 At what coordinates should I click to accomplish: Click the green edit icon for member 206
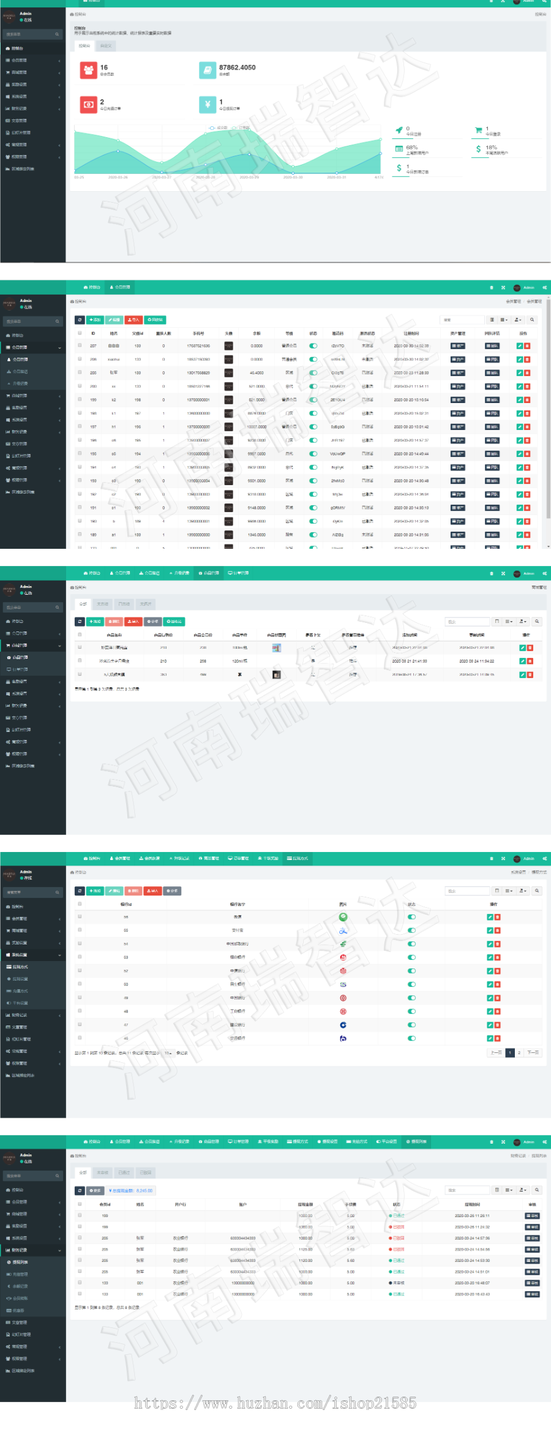[x=520, y=360]
